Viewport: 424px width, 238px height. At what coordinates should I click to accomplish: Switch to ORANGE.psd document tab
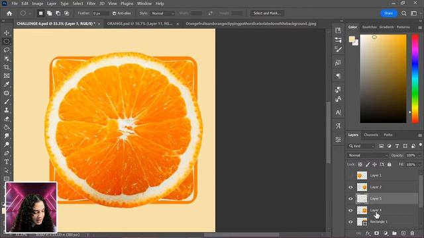click(x=140, y=24)
